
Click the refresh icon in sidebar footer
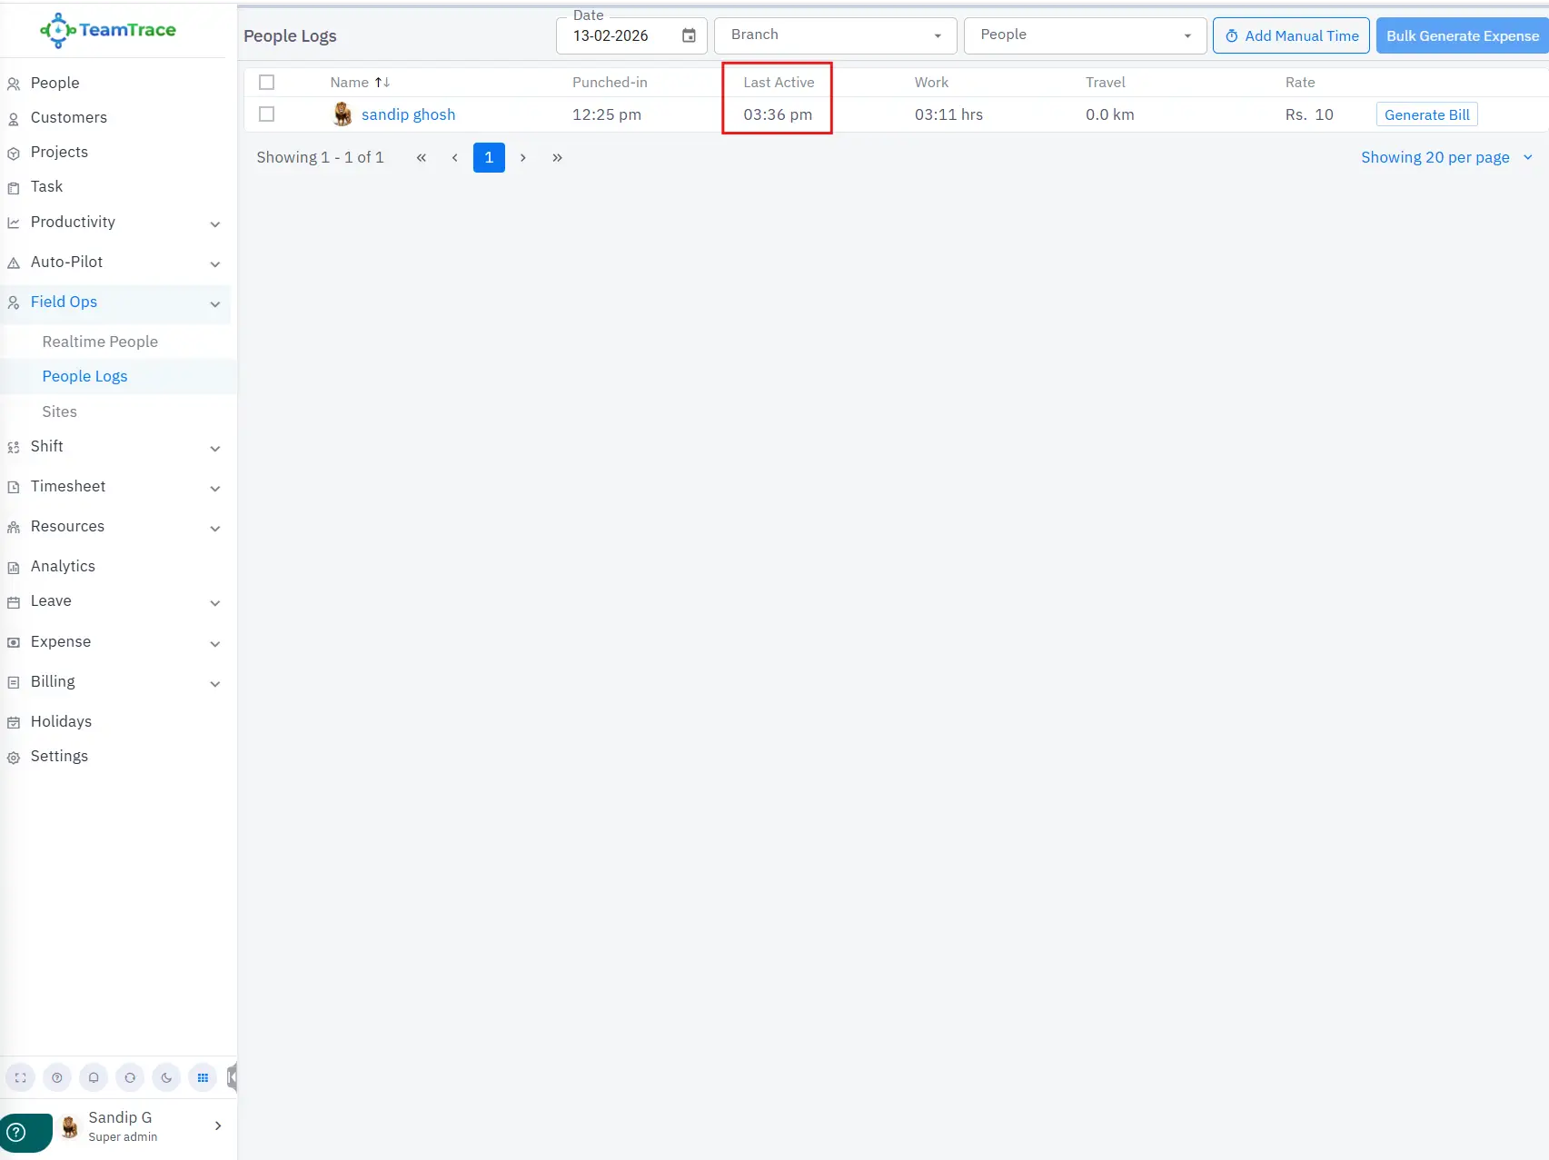click(x=130, y=1078)
